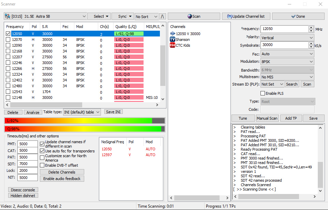
Task: Click the PMT timeout field
Action: [28, 144]
